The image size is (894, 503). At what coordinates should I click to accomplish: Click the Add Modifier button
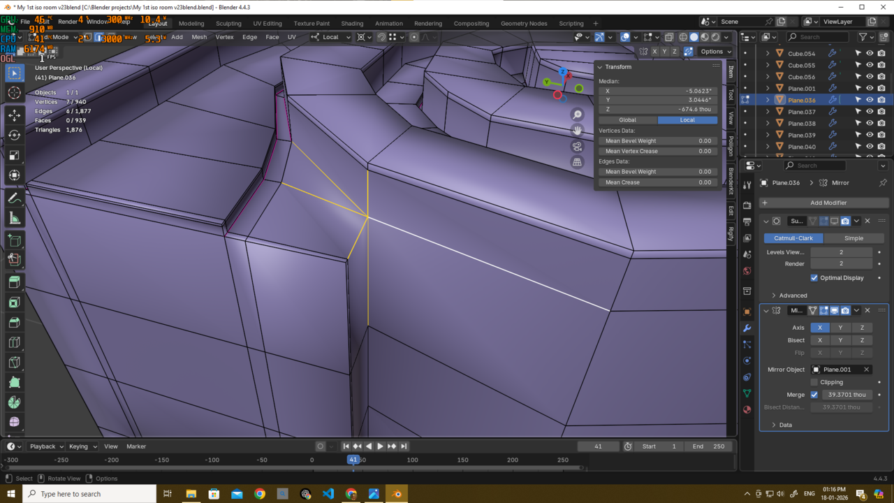point(828,203)
